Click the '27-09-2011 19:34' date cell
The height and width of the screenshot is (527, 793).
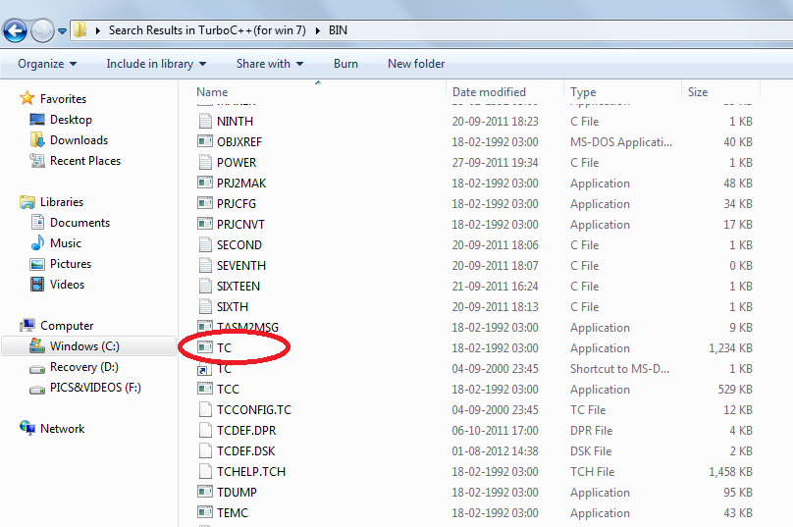(495, 163)
